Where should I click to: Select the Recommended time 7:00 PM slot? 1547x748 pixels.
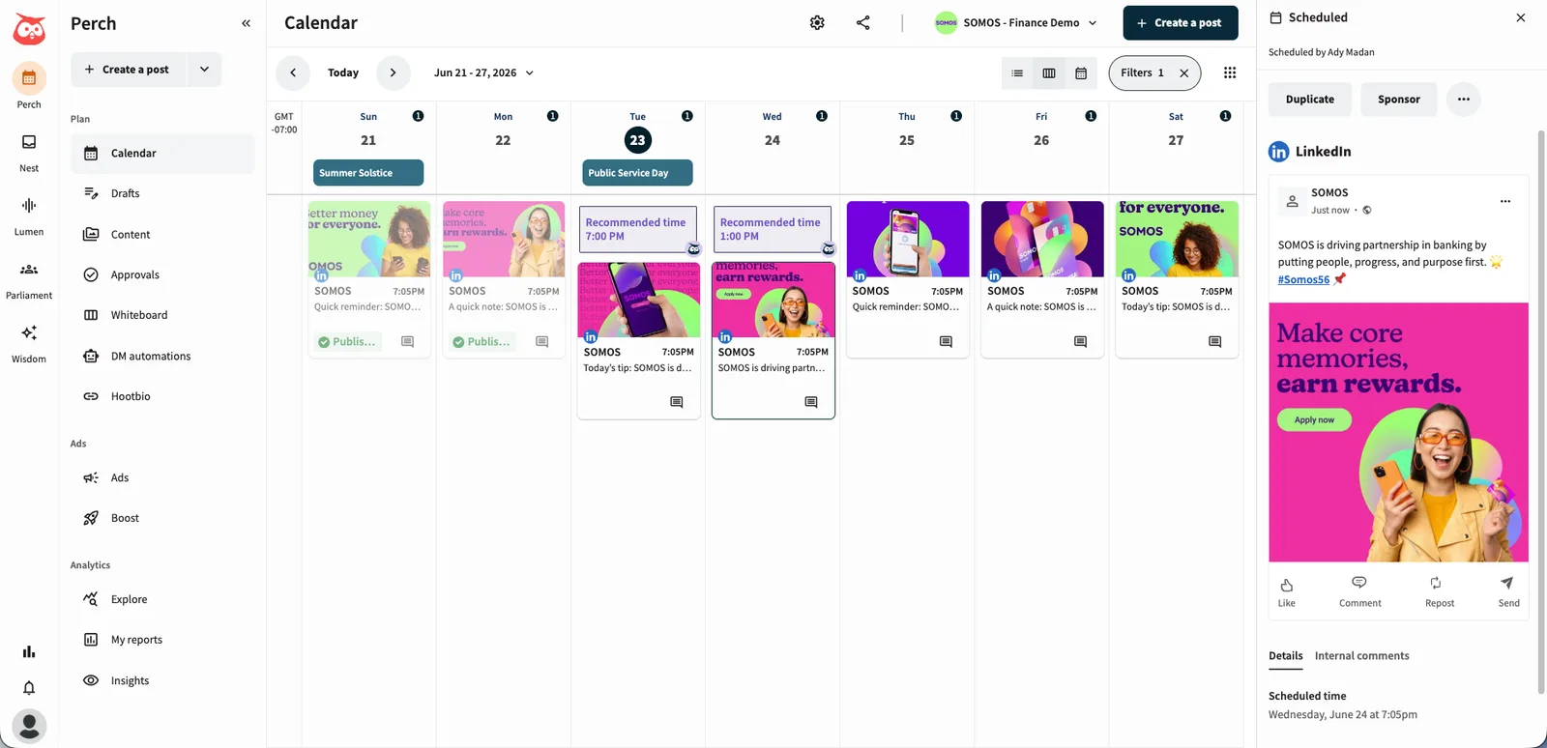[638, 229]
